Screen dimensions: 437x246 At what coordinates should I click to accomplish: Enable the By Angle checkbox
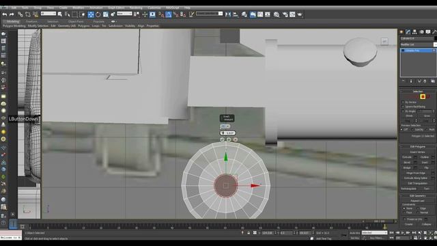pos(403,111)
